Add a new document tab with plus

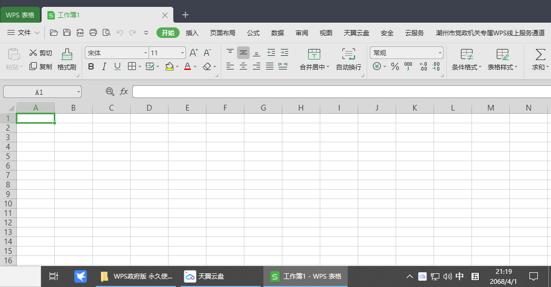coord(185,15)
